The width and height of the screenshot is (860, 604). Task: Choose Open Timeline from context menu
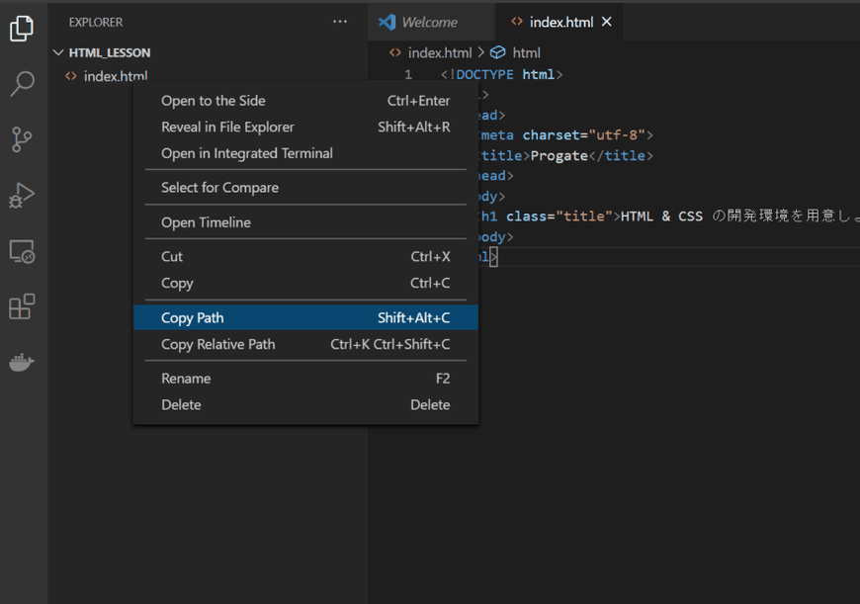[x=305, y=222]
